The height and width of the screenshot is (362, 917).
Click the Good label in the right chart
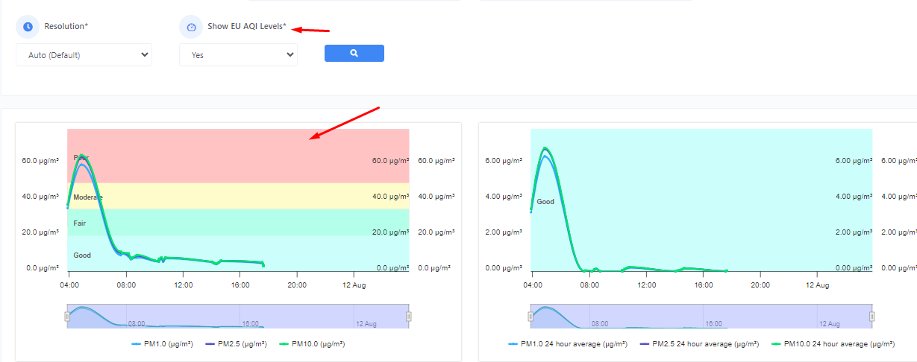click(545, 202)
